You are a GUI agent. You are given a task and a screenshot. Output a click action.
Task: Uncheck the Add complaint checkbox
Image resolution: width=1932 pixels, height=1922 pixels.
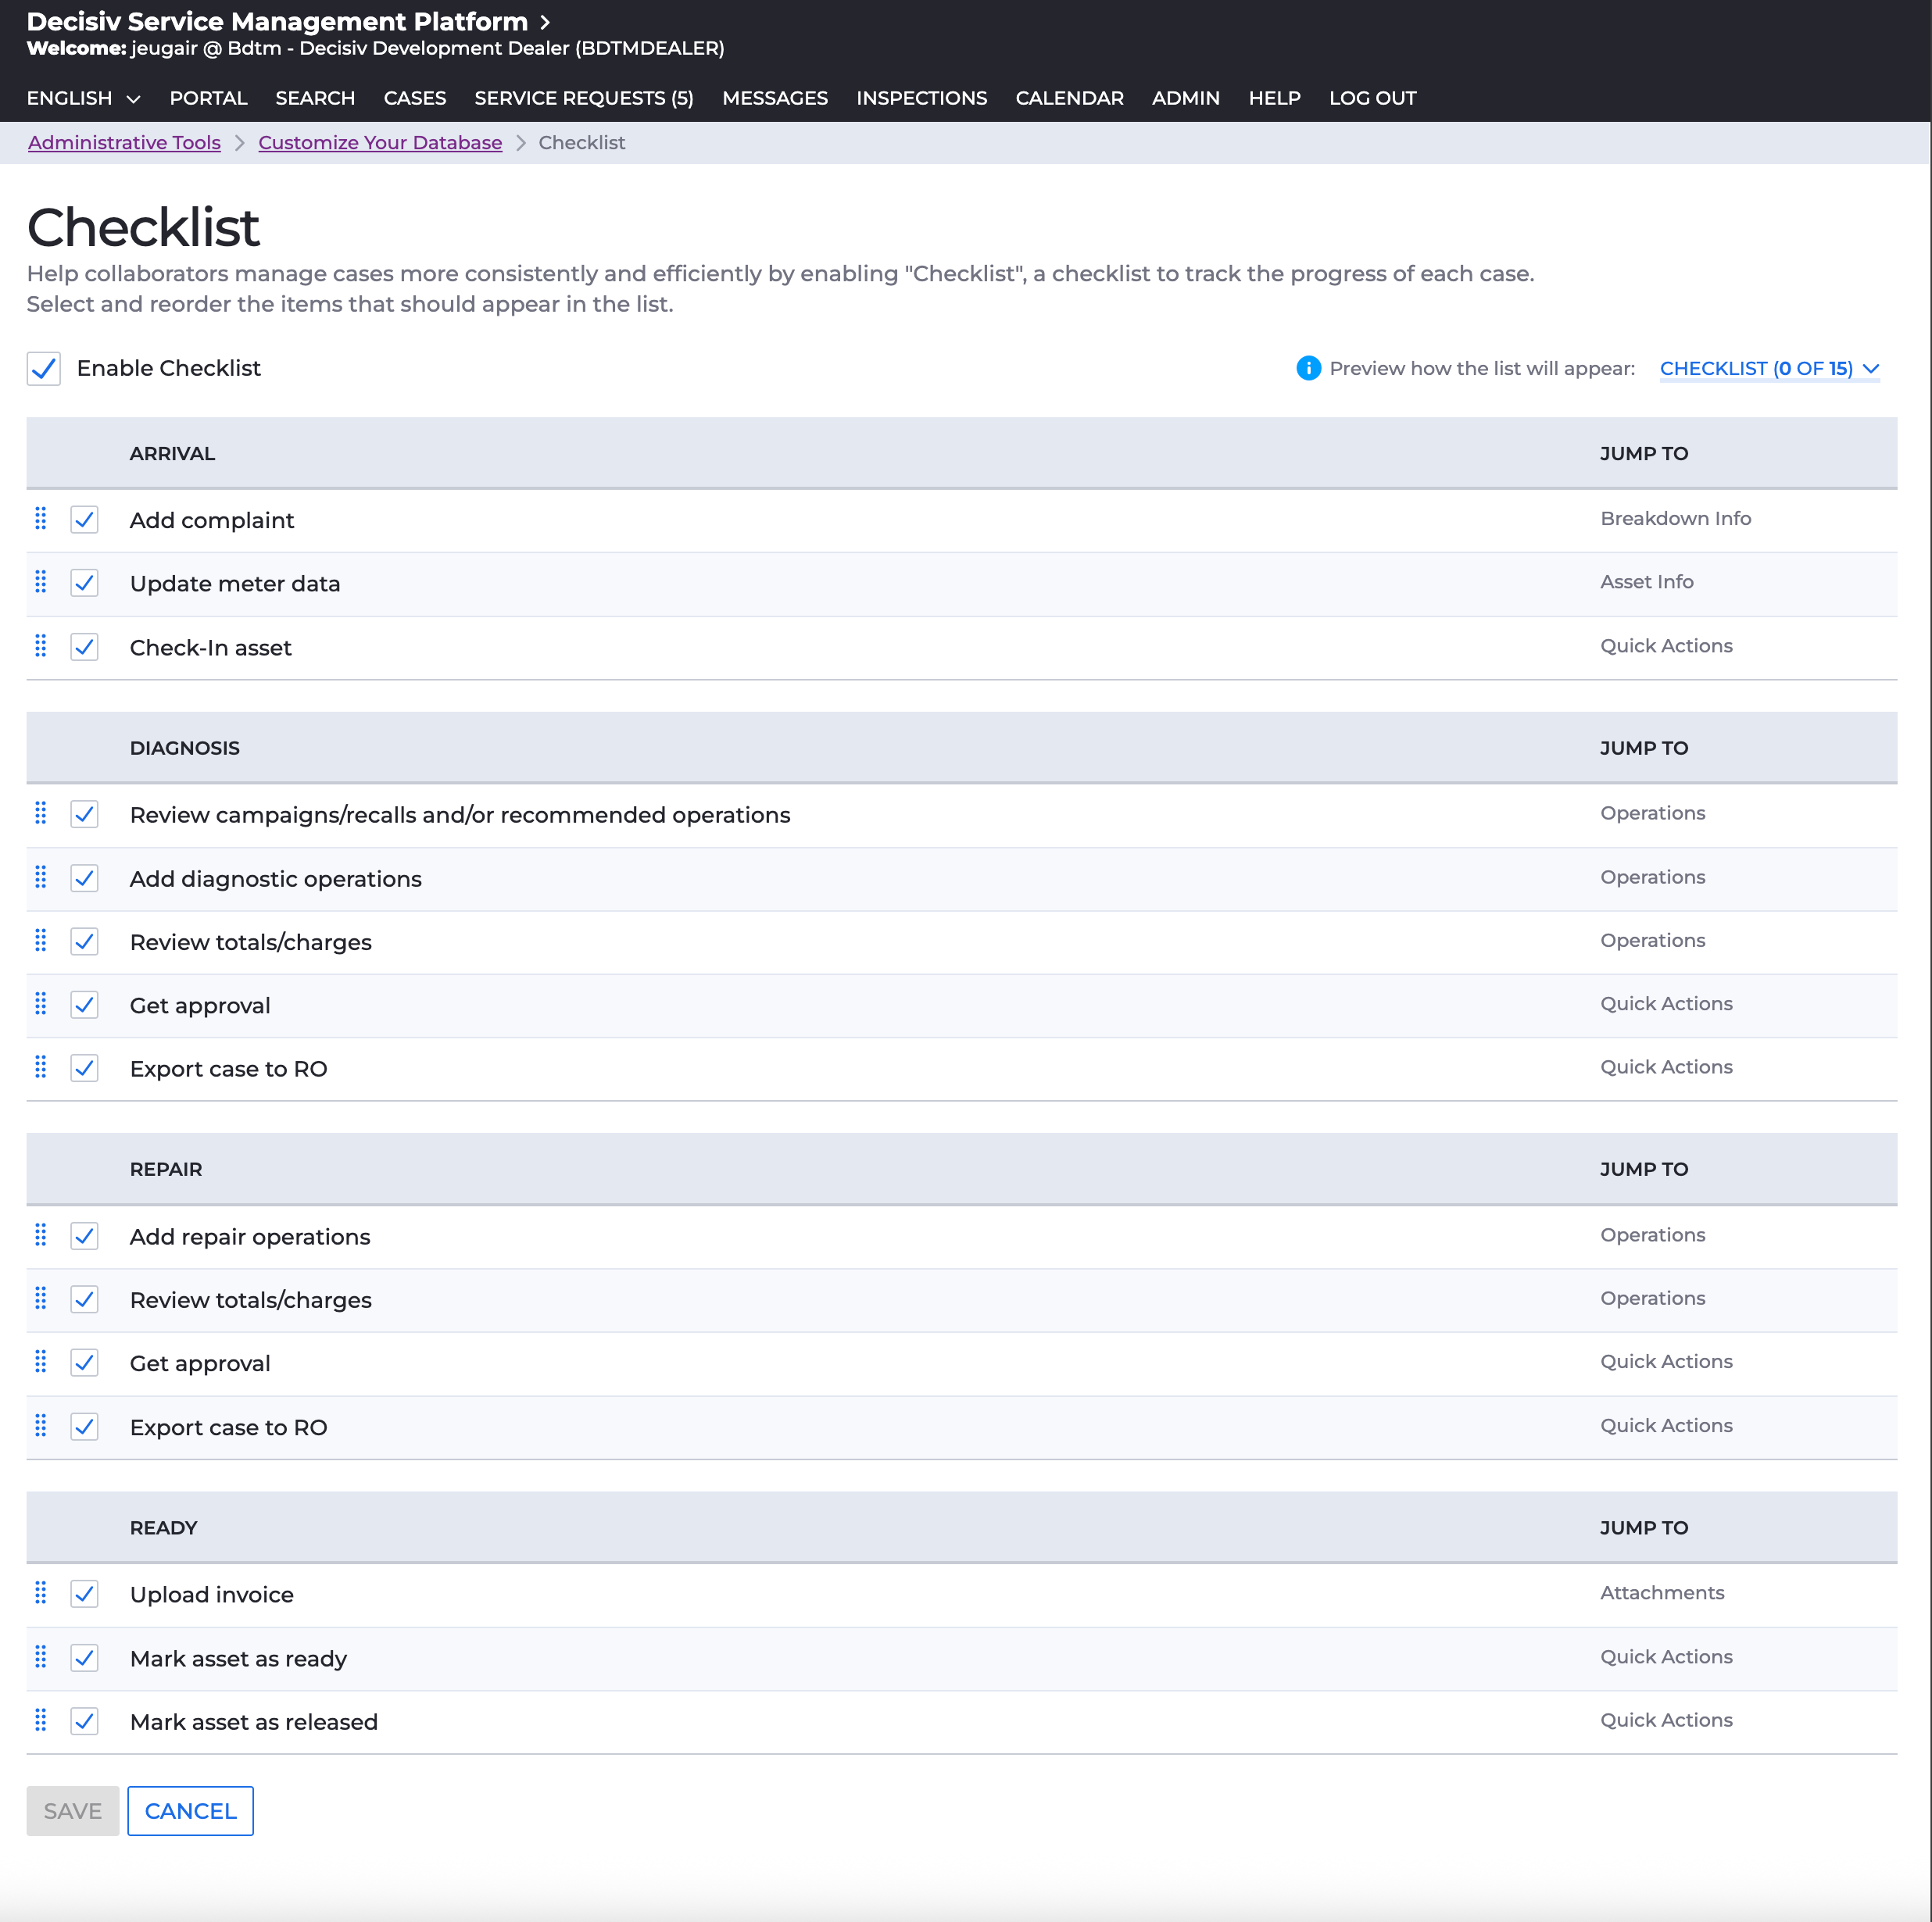(85, 520)
